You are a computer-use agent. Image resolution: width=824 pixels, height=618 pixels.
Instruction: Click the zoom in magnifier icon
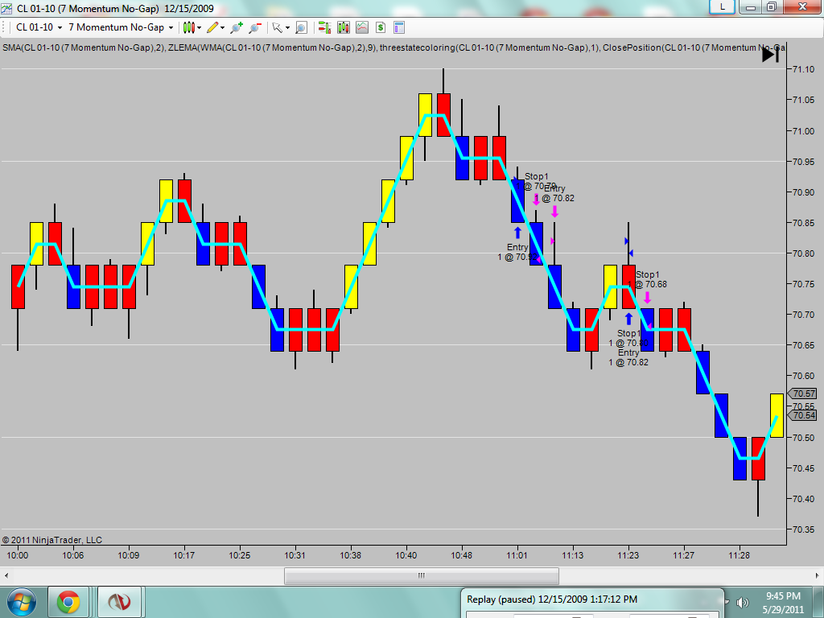(x=237, y=27)
